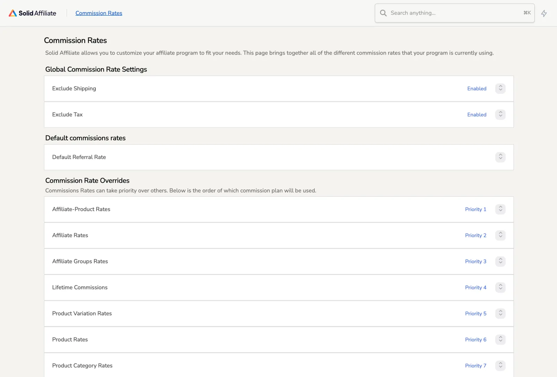
Task: Expand the Affiliate Groups Rates chevron
Action: [500, 261]
